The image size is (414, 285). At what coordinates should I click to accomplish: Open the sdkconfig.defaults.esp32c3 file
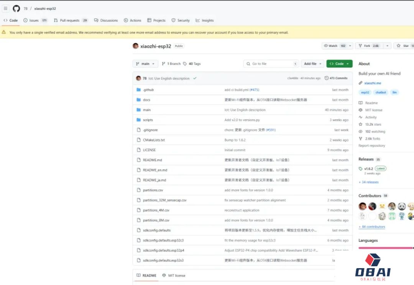pos(163,240)
